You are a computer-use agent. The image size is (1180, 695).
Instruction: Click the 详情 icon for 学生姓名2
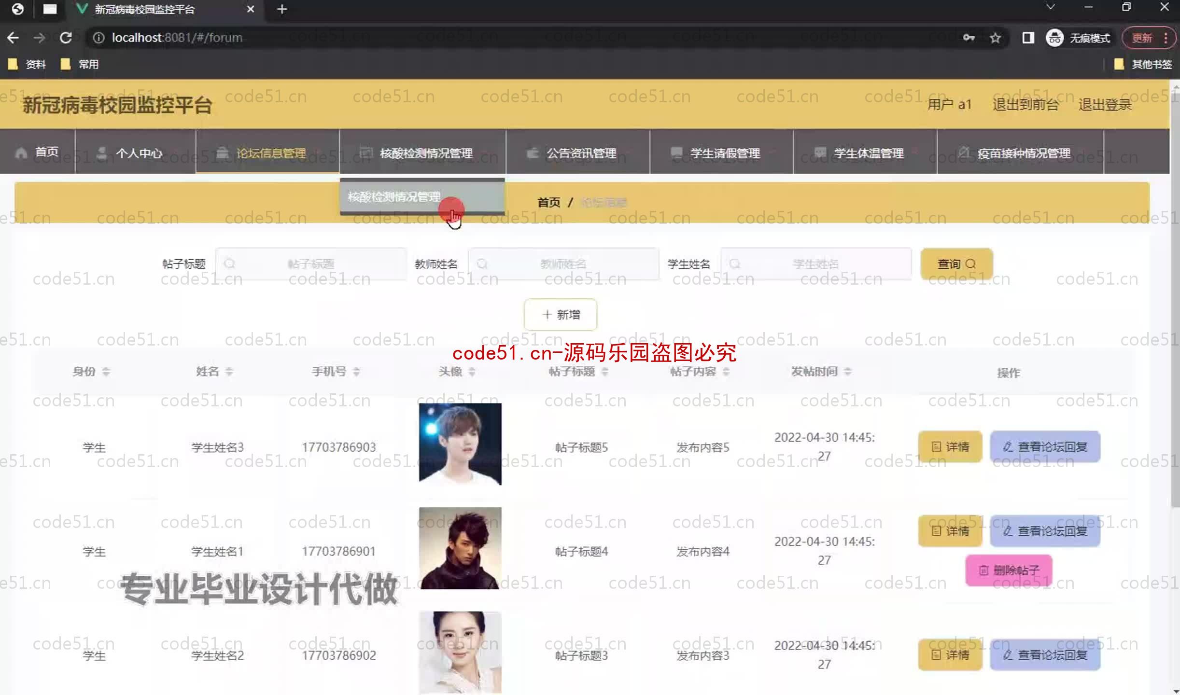click(950, 654)
